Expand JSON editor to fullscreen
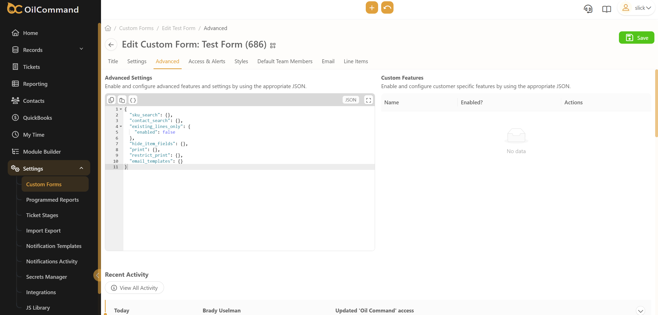The width and height of the screenshot is (658, 315). pos(368,100)
